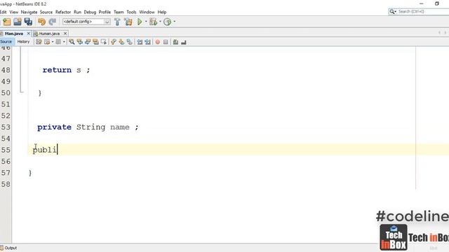Switch to the Man.java tab

click(14, 34)
